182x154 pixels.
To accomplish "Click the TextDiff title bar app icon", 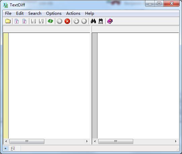I will (x=5, y=5).
